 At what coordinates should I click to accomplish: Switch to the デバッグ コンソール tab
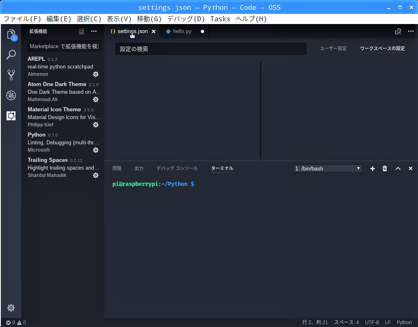(177, 168)
